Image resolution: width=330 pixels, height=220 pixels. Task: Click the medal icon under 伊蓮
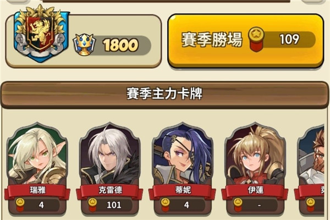(x=238, y=205)
